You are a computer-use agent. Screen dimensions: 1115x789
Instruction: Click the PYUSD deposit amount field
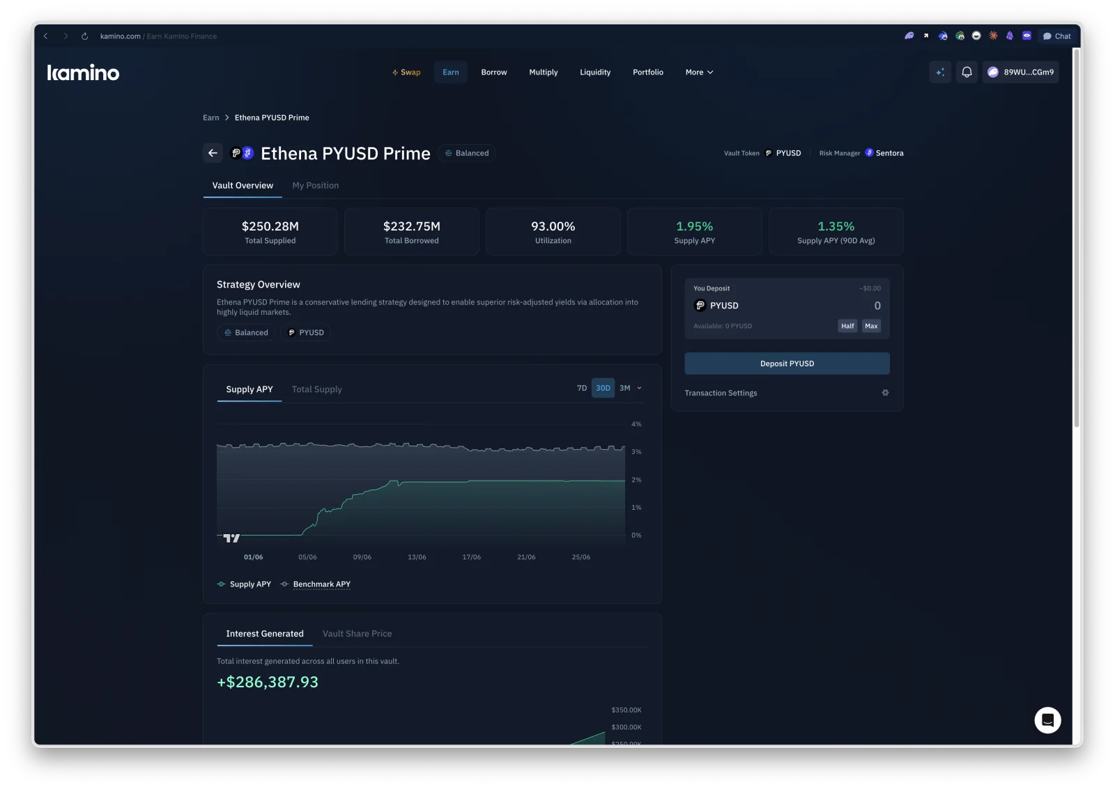tap(812, 306)
